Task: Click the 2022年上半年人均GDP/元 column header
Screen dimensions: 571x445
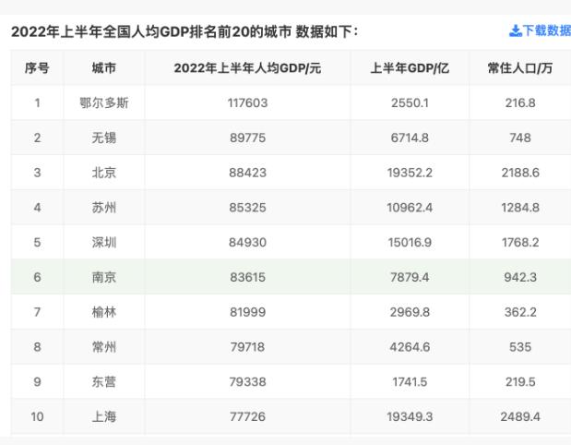Action: 247,68
